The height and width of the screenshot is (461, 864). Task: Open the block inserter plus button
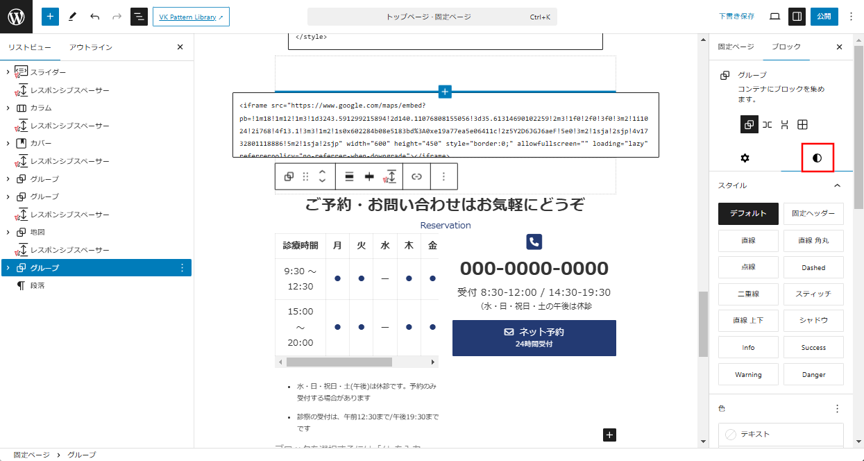click(x=50, y=17)
